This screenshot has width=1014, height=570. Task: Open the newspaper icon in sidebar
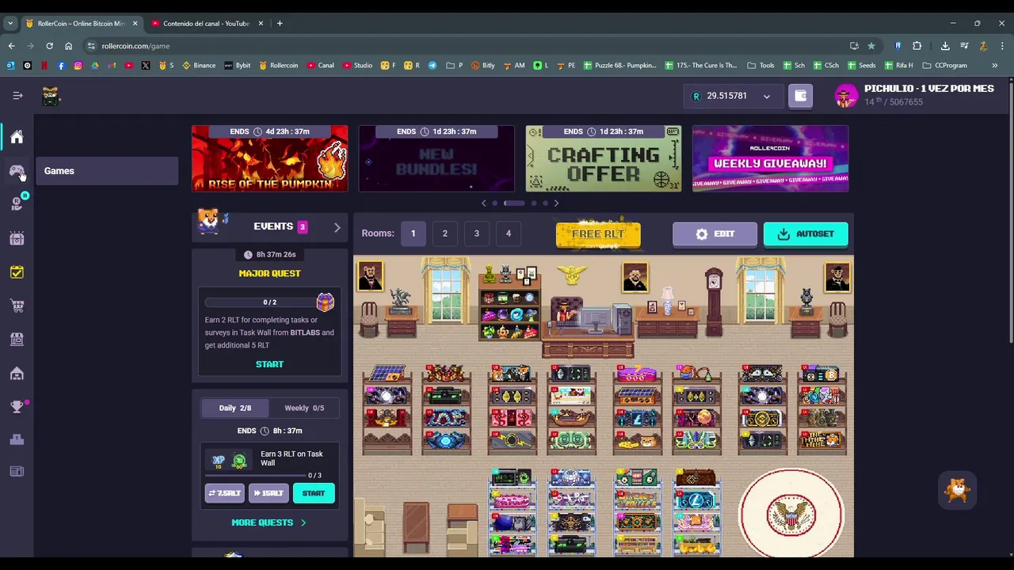(17, 472)
